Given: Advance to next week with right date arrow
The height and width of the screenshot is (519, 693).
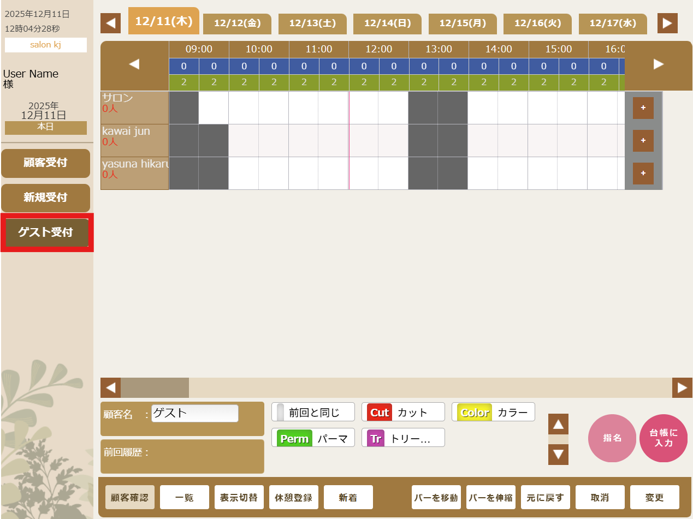Looking at the screenshot, I should 667,23.
